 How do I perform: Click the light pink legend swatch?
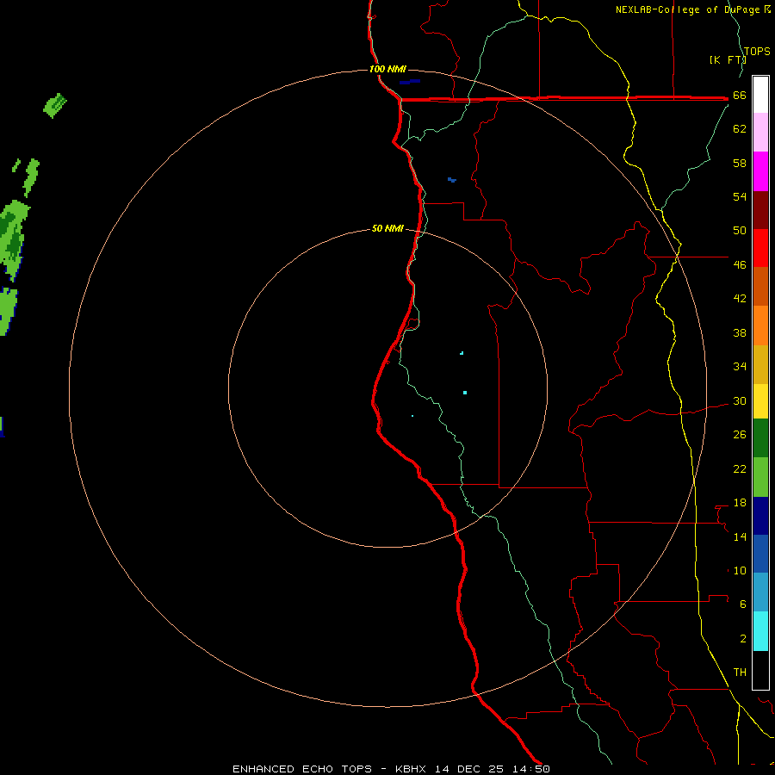[x=760, y=132]
